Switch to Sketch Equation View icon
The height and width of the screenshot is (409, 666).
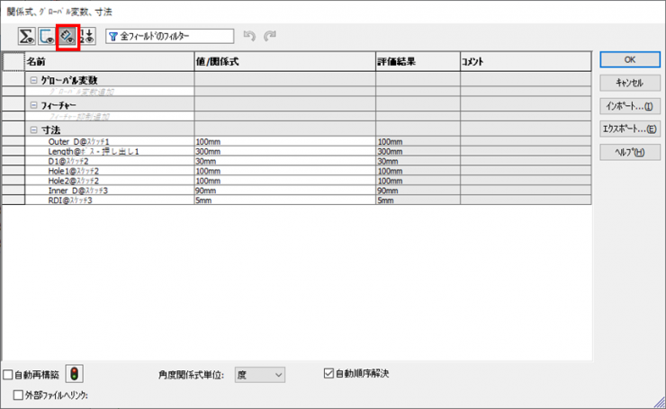[x=47, y=37]
